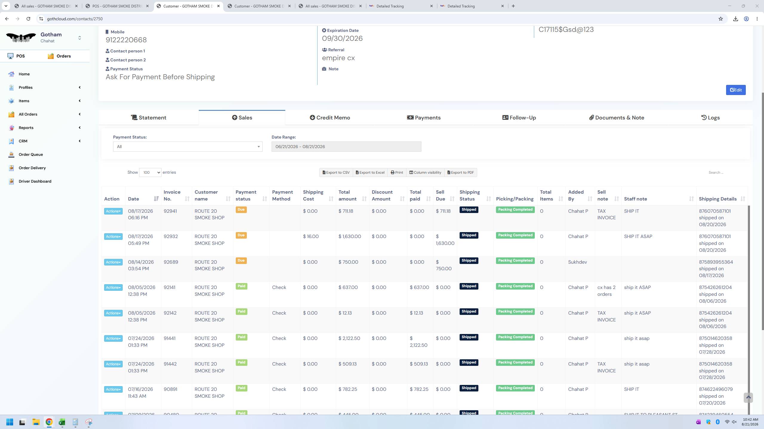Click the POS monitor icon
This screenshot has height=429, width=764.
click(10, 56)
